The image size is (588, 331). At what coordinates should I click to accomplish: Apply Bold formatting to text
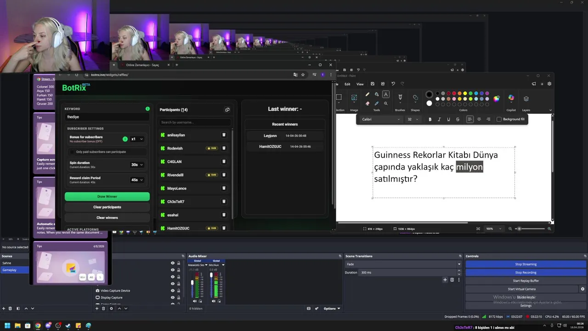430,119
